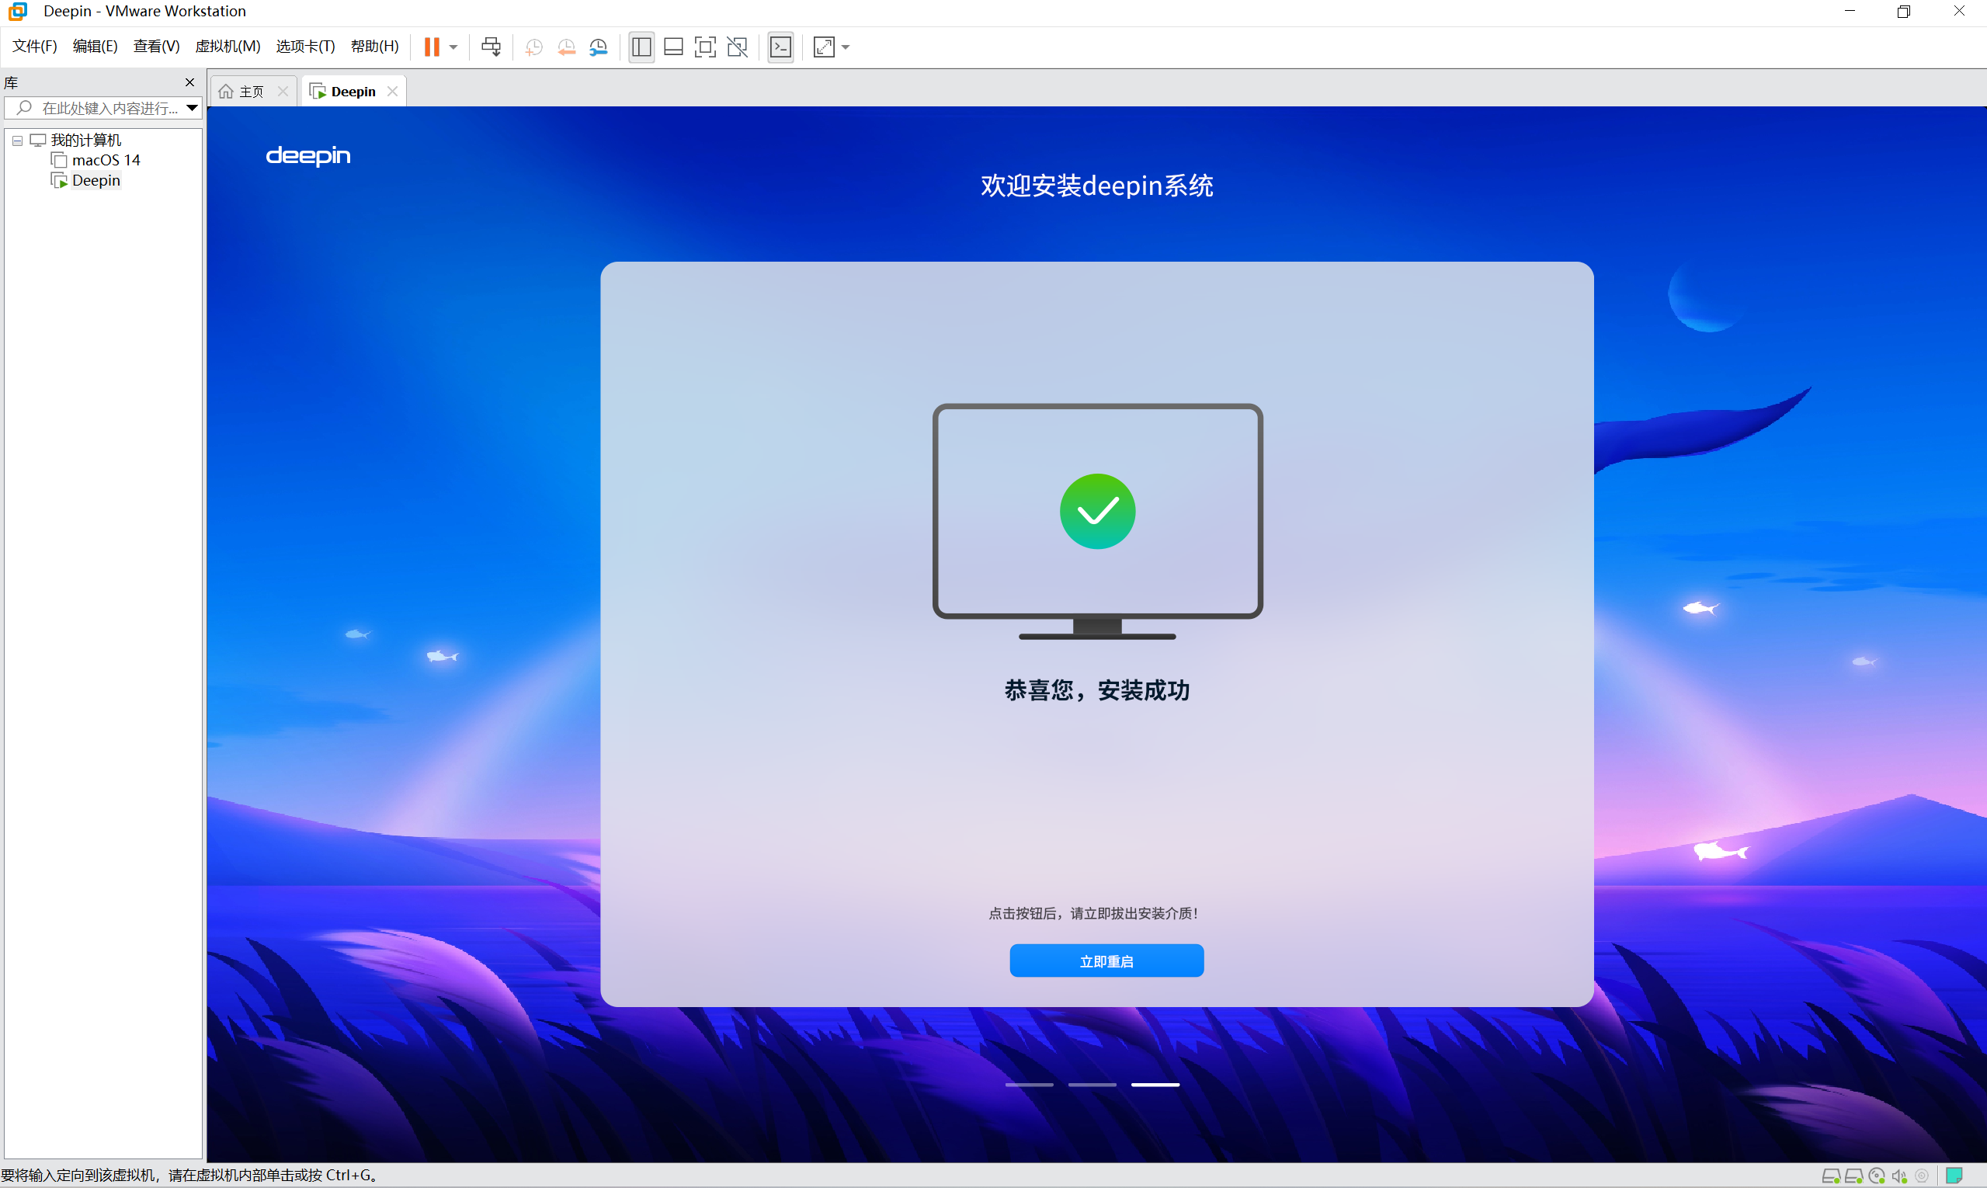Click the first installer progress indicator

tap(1030, 1085)
